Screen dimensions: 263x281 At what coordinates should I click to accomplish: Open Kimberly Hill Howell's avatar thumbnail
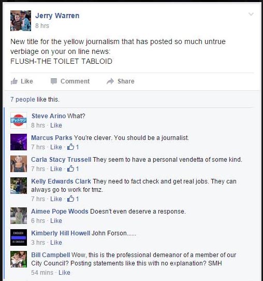[x=19, y=237]
